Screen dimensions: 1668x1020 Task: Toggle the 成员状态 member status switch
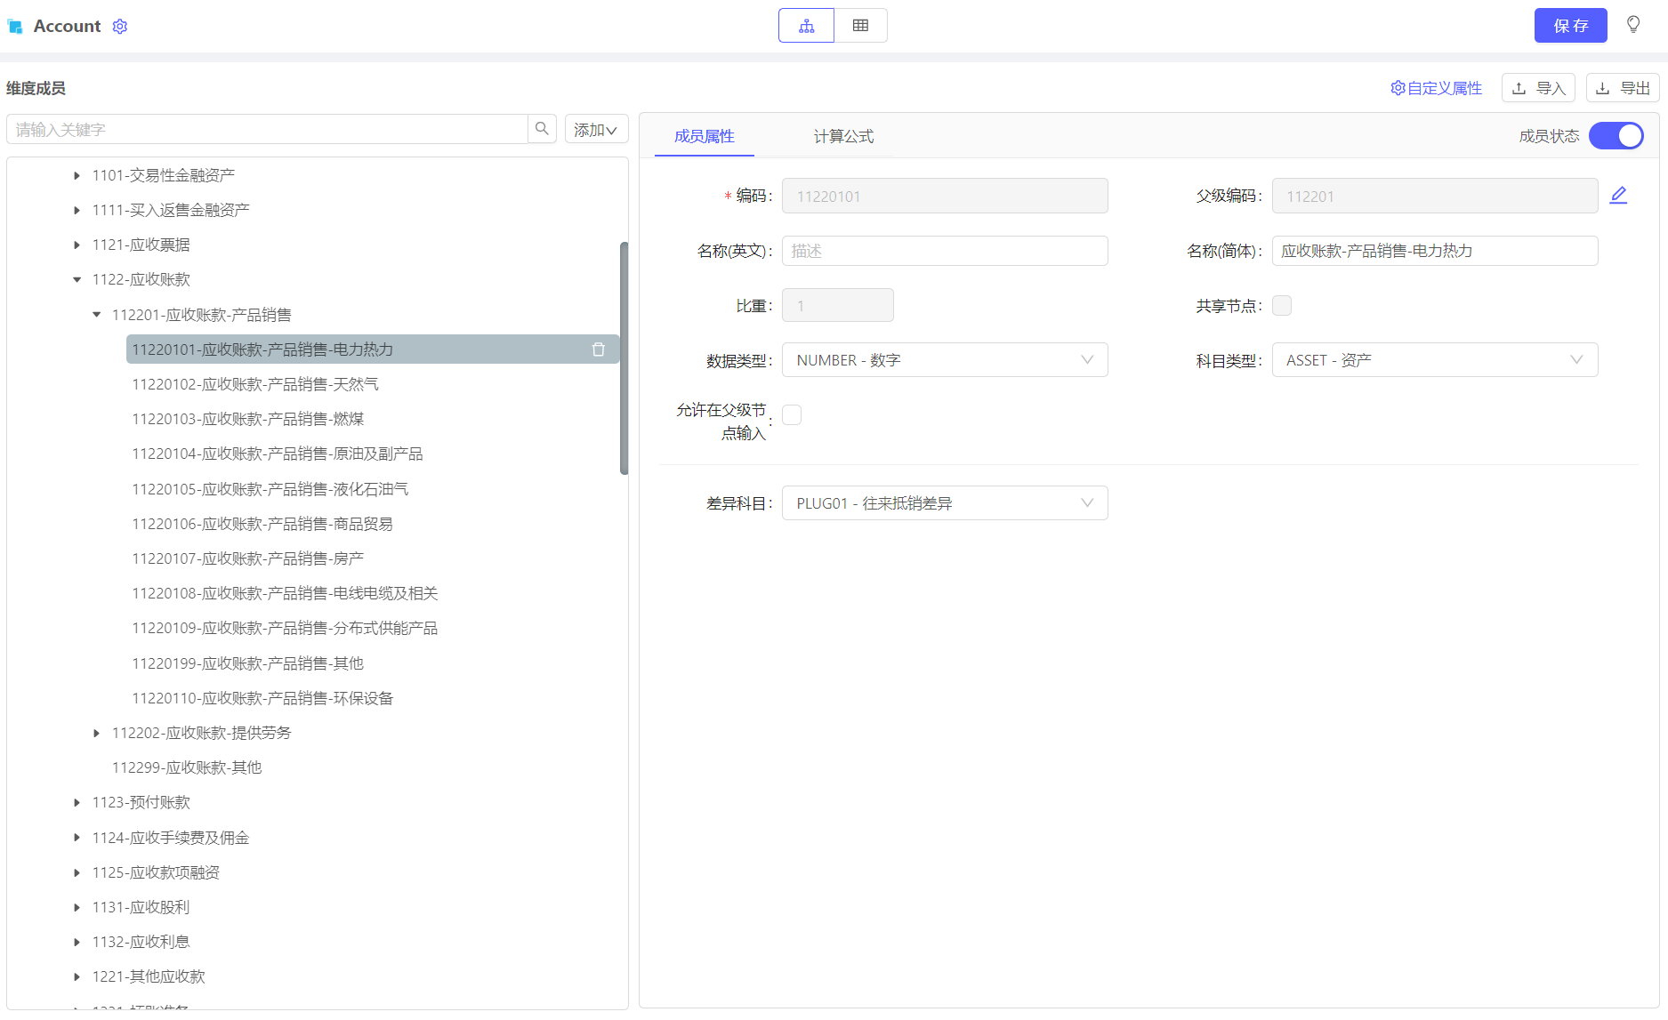click(1616, 136)
